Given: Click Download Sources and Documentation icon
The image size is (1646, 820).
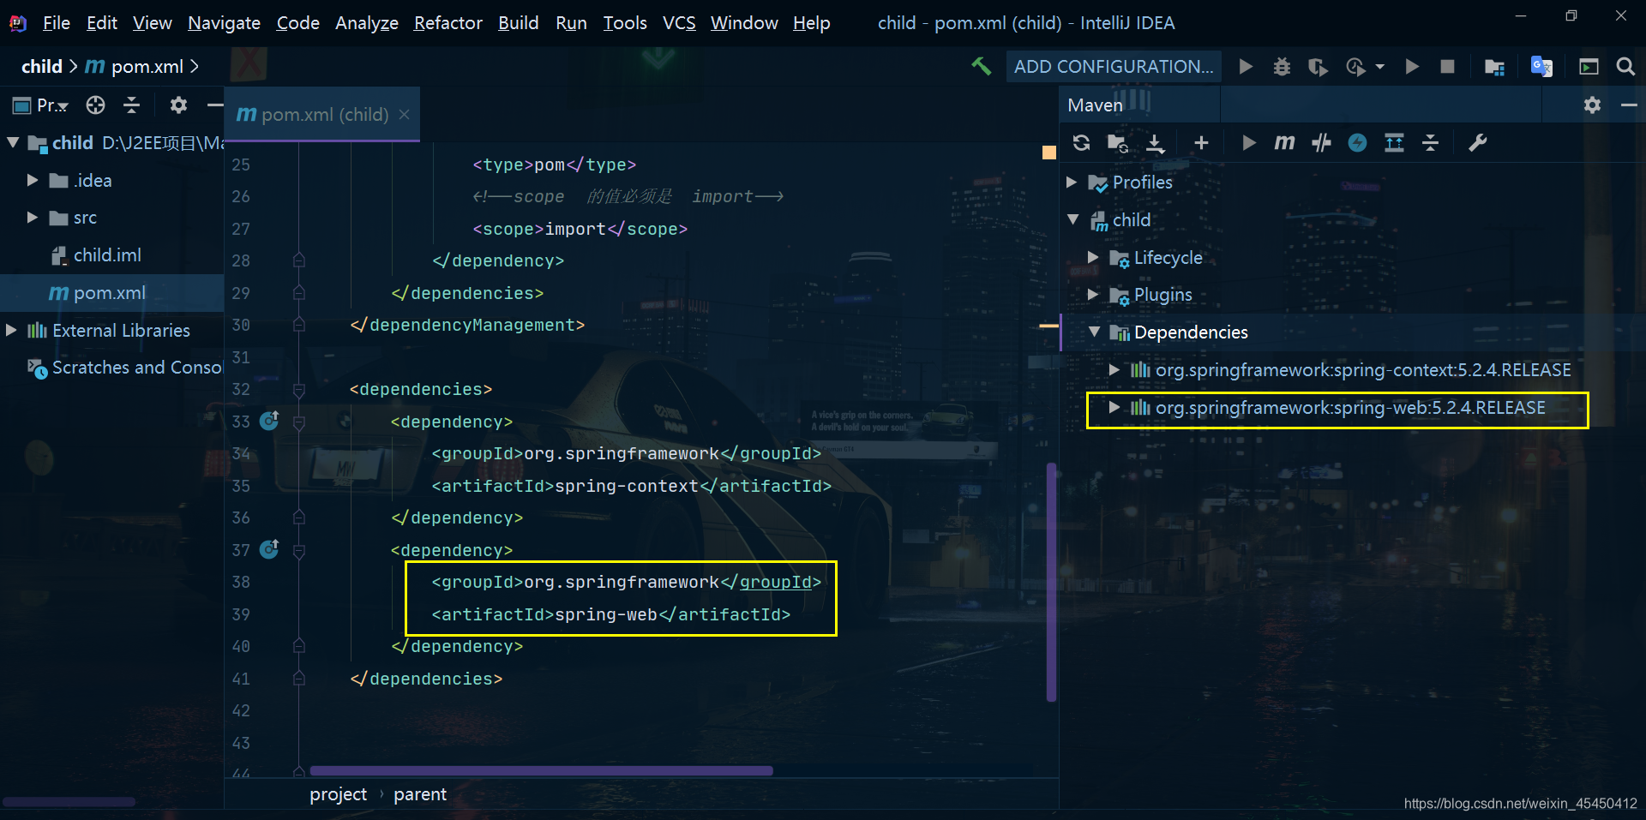Looking at the screenshot, I should 1156,142.
